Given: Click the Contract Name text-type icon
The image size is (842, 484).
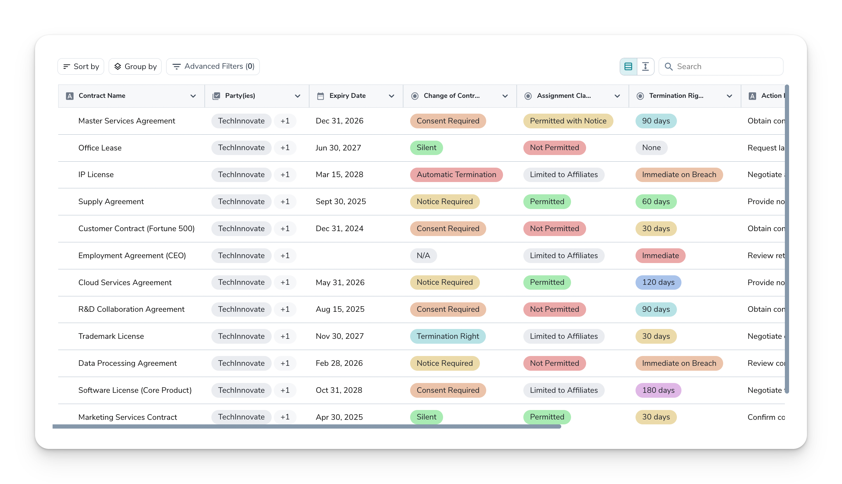Looking at the screenshot, I should point(70,96).
